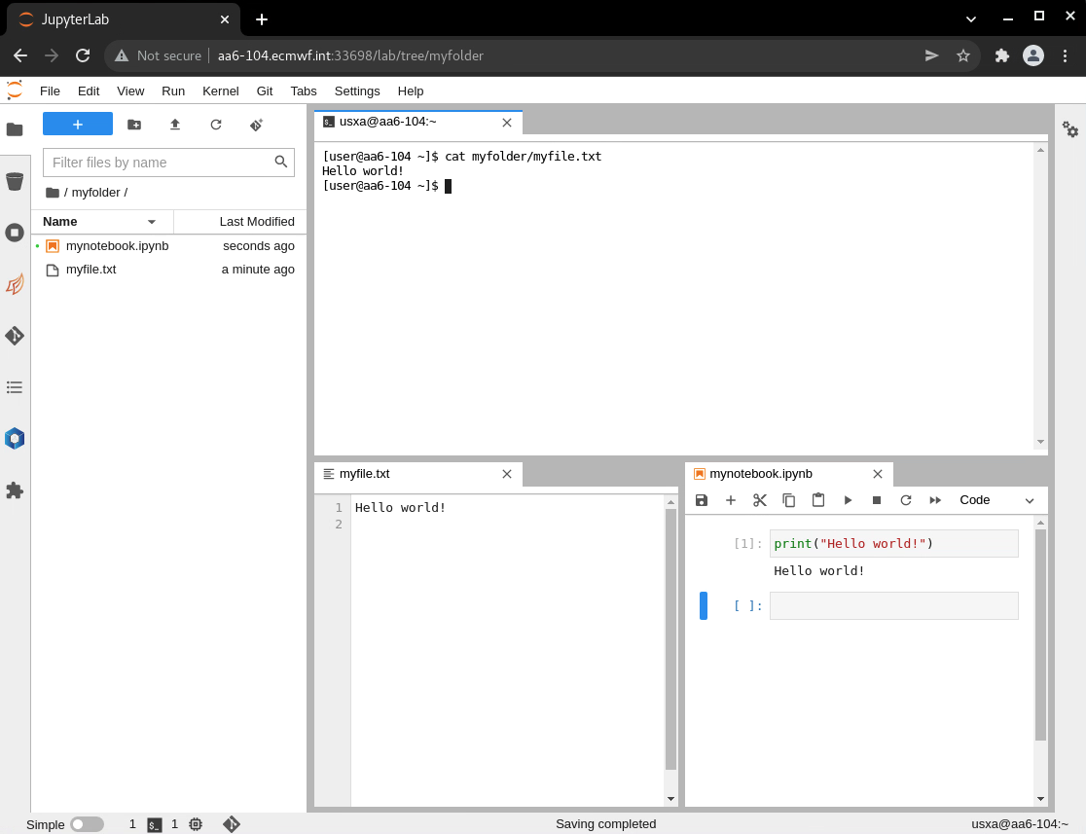1086x834 pixels.
Task: Open mynotebook.ipynb in the file browser
Action: coord(117,246)
